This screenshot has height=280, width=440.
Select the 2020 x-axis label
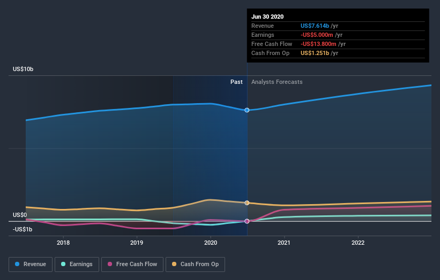[211, 243]
